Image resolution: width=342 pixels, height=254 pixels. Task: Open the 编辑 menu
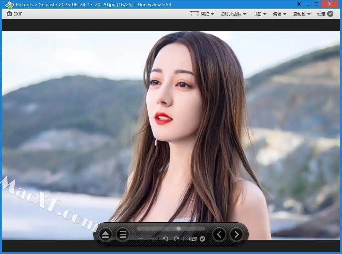pyautogui.click(x=277, y=14)
